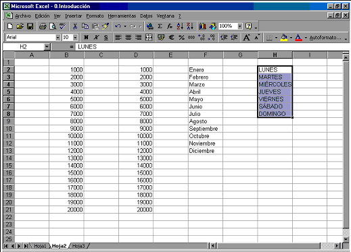Sort ascending with the A-Z icon

[x=180, y=26]
